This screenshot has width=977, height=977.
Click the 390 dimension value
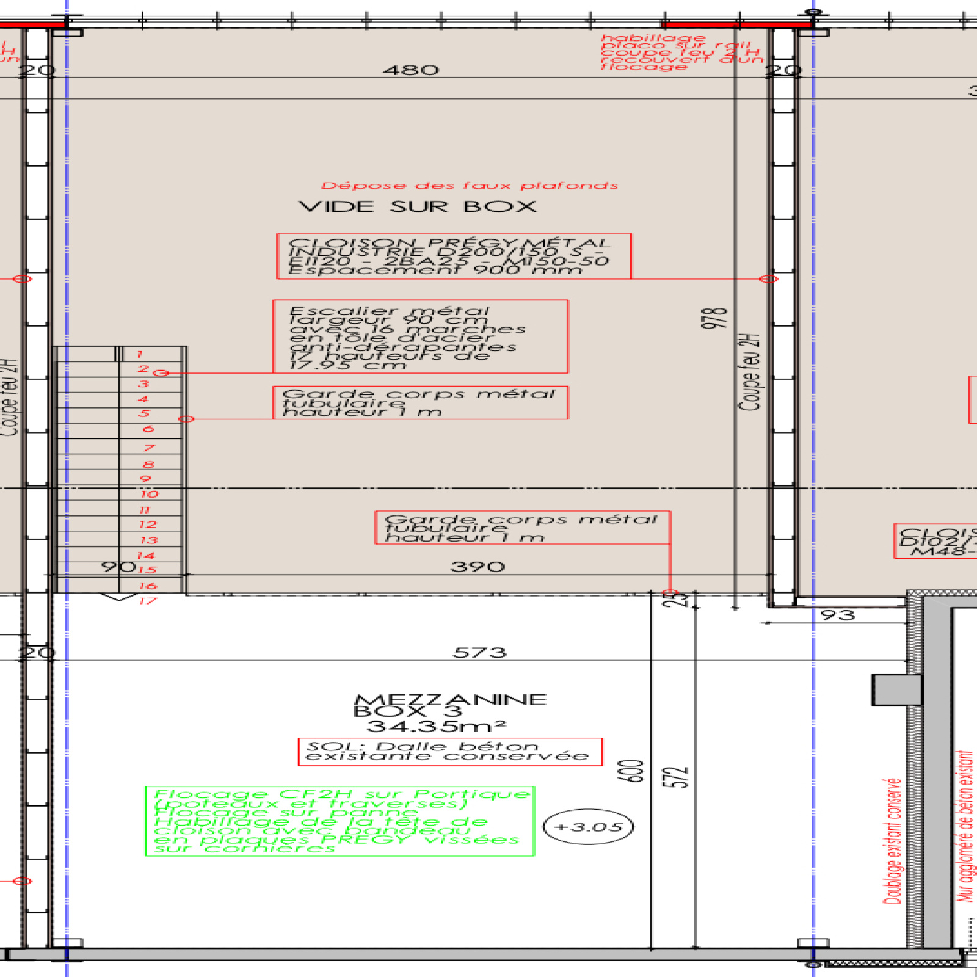tap(478, 567)
